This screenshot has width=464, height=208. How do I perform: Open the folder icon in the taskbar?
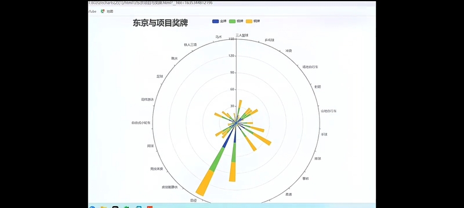pos(104,207)
